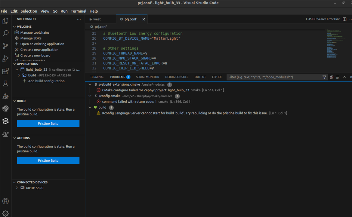This screenshot has height=217, width=352.
Task: Open the Selection menu
Action: pyautogui.click(x=29, y=11)
